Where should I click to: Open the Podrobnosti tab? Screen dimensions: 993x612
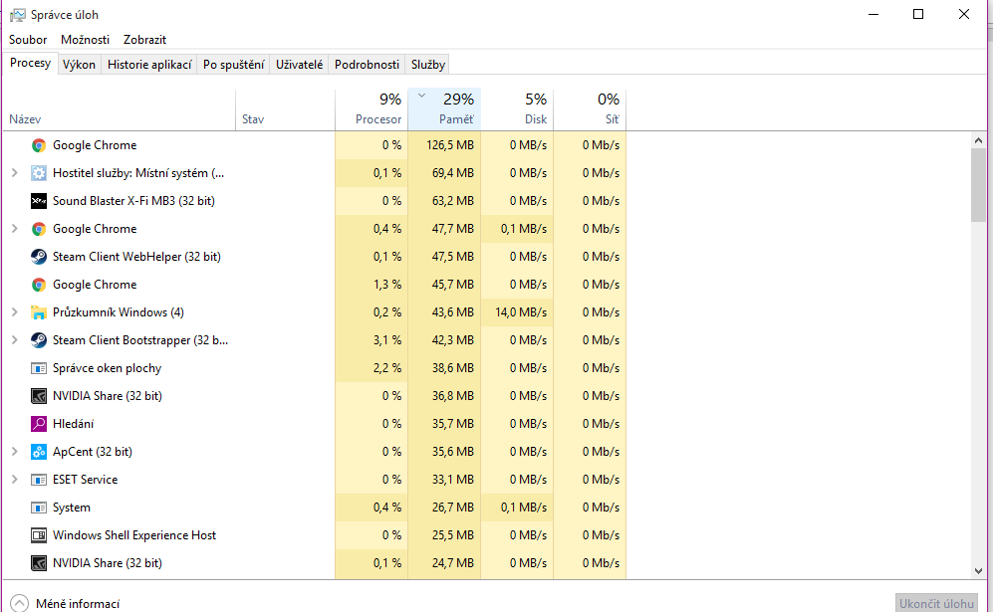367,65
